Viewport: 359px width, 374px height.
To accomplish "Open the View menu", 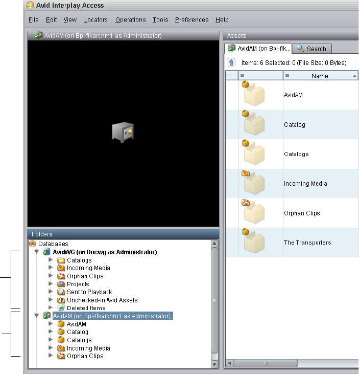I will 70,20.
